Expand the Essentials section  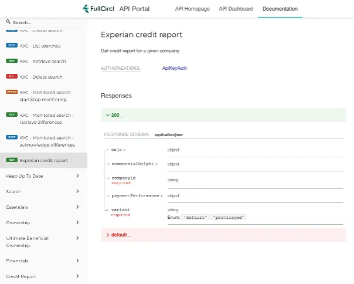pyautogui.click(x=43, y=207)
